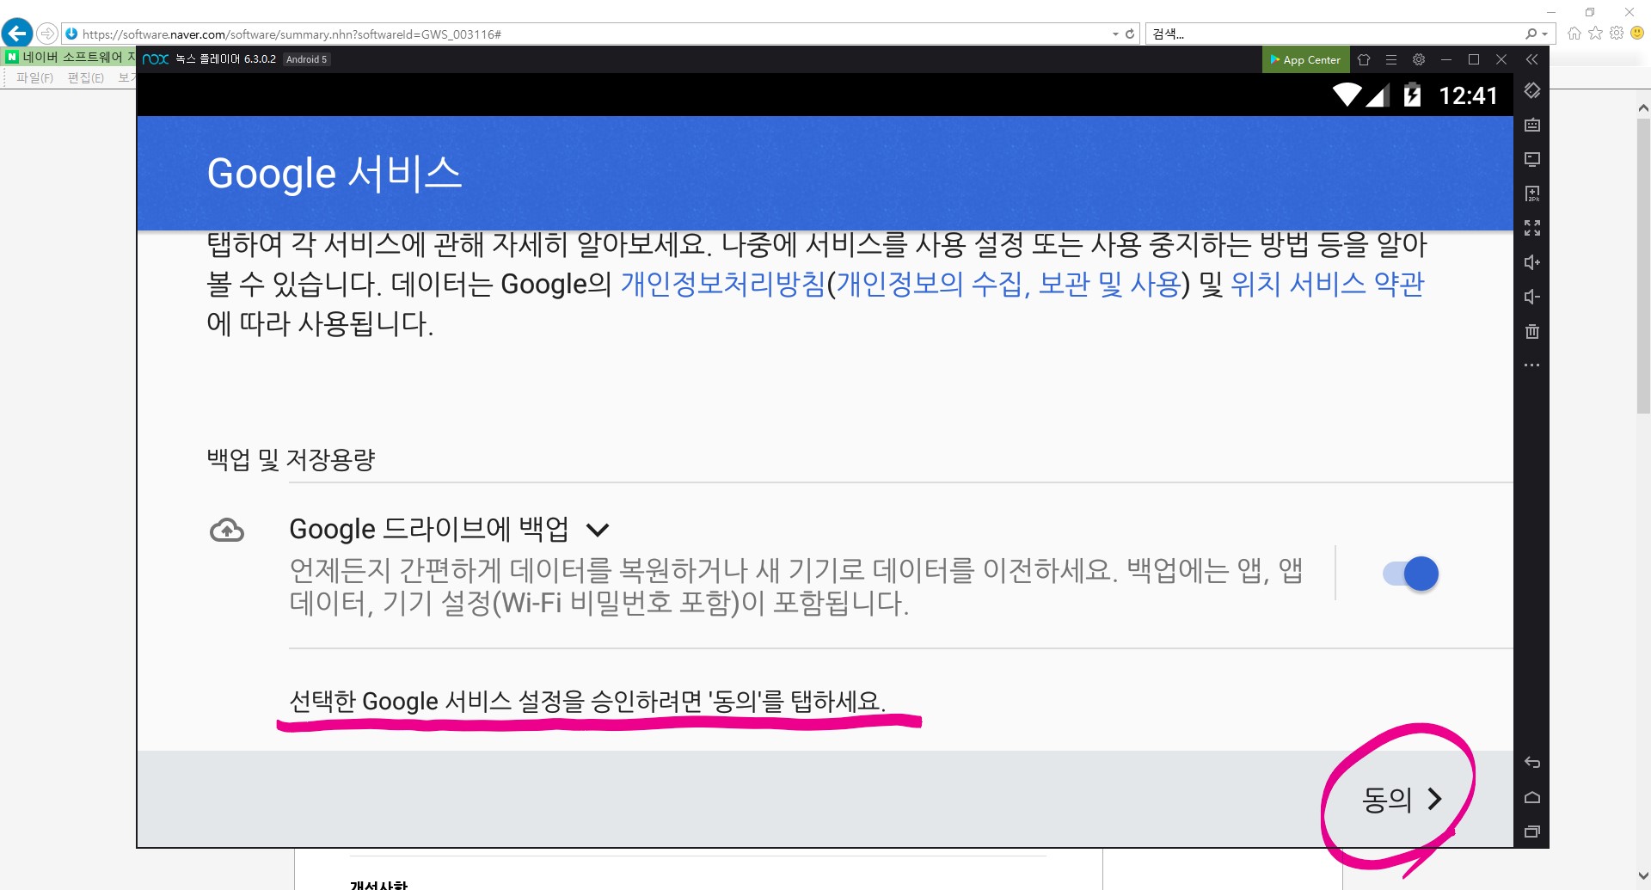Open the 파일(F) menu

[34, 77]
